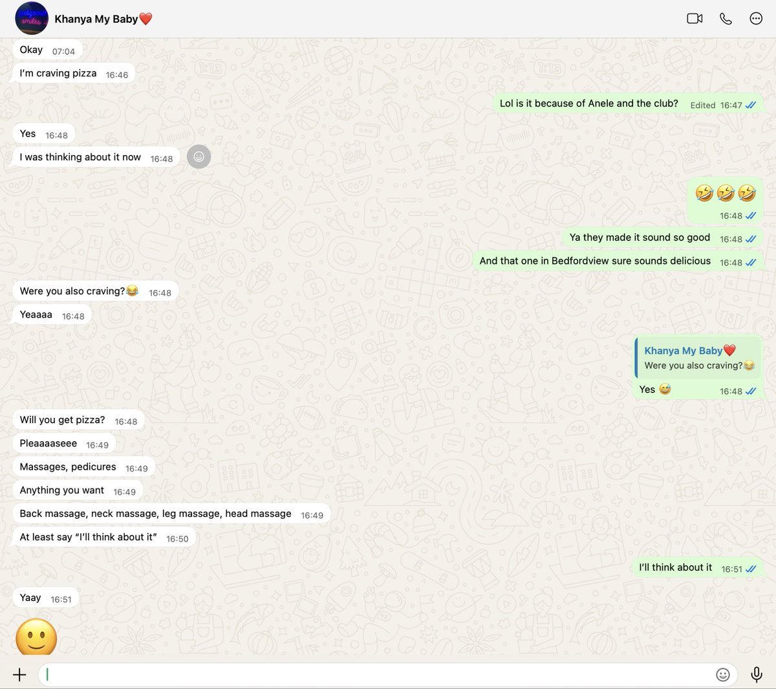Click the "Yaay" message

46,598
